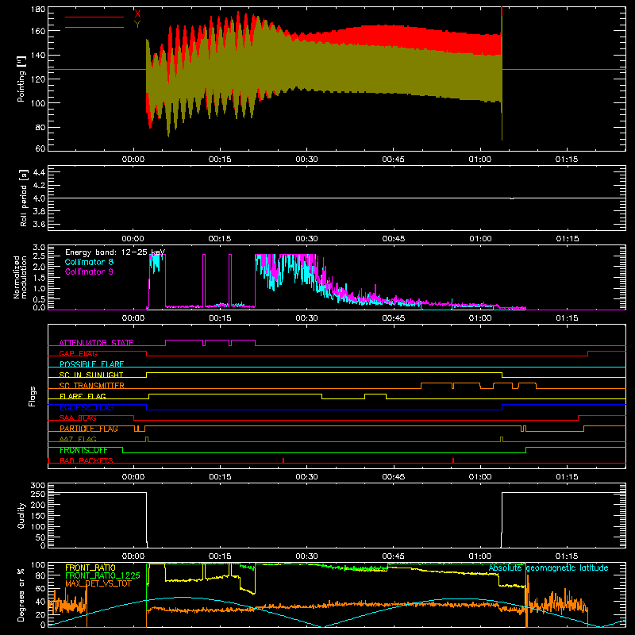
Task: Click the ATTENUATOR_STATE flag label
Action: pyautogui.click(x=96, y=343)
